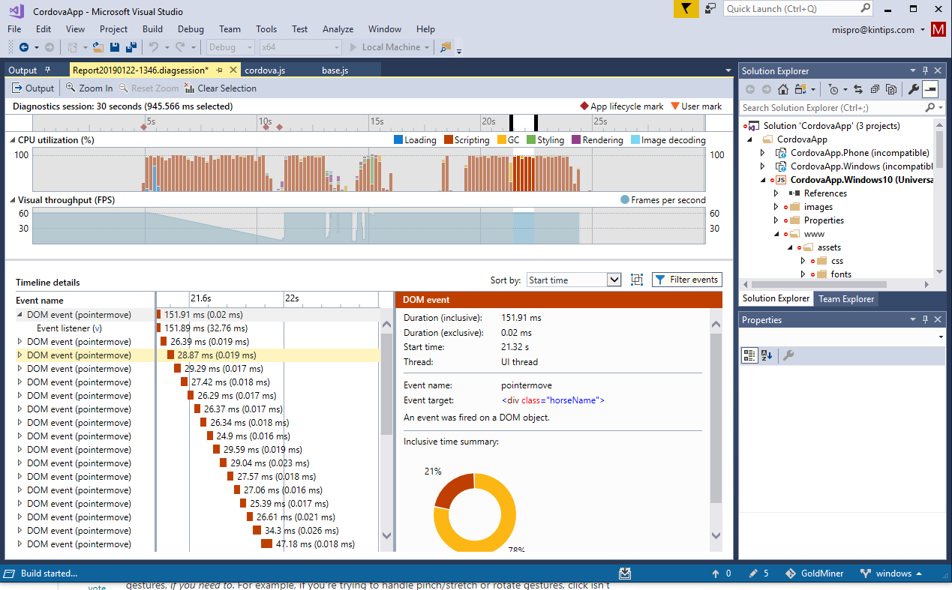This screenshot has height=590, width=952.
Task: Click the Solution Explorer wrench Properties icon
Action: [x=913, y=89]
